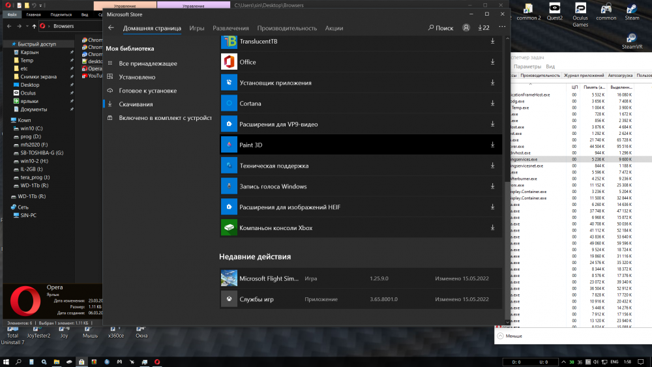The height and width of the screenshot is (367, 652).
Task: Click the Xbox console companion app icon
Action: click(x=229, y=228)
